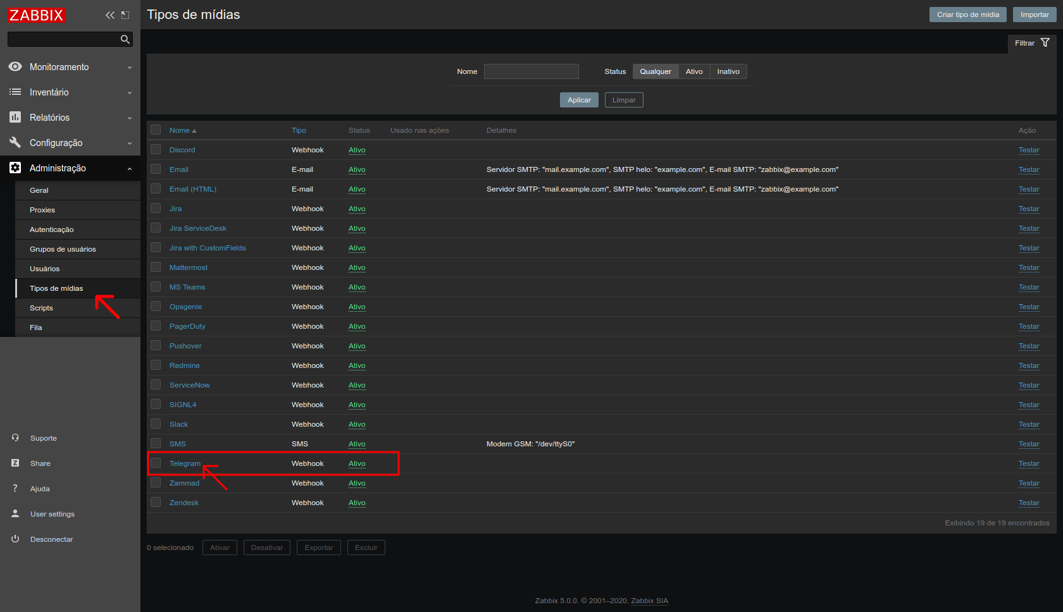Screen dimensions: 1063x612
Task: Click the Nome filter input field
Action: coord(531,71)
